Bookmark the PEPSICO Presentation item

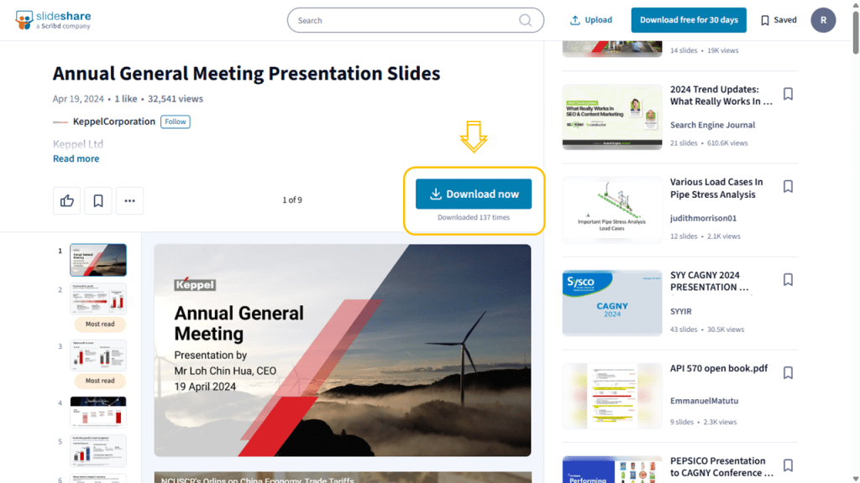pos(788,465)
